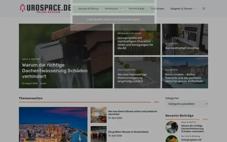This screenshot has height=142, width=227.
Task: Click the date 21. August 2025
Action: click(x=30, y=83)
